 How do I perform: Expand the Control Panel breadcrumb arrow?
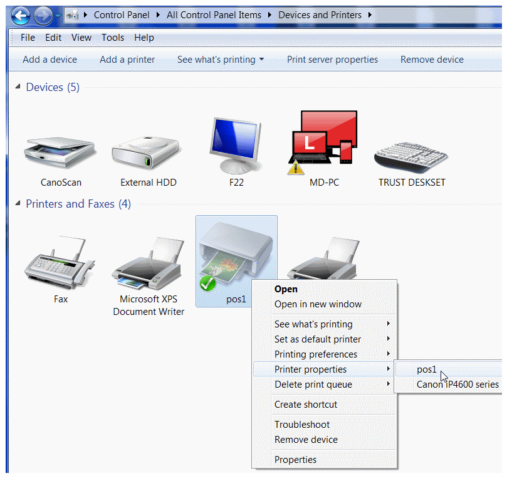[x=158, y=15]
